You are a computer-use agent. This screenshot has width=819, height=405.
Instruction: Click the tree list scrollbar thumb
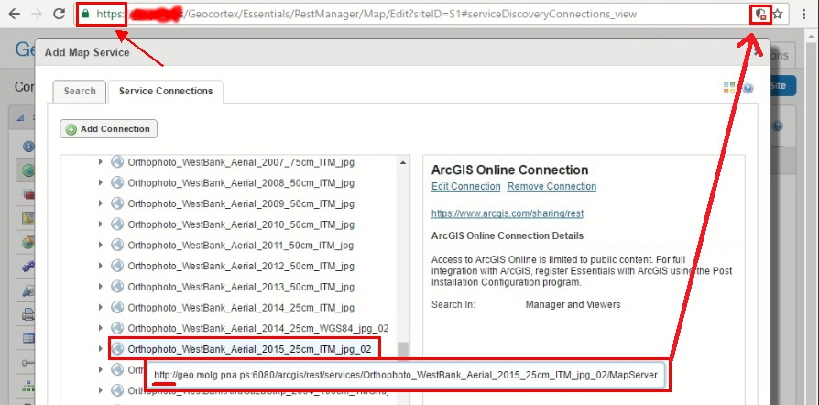pos(403,351)
